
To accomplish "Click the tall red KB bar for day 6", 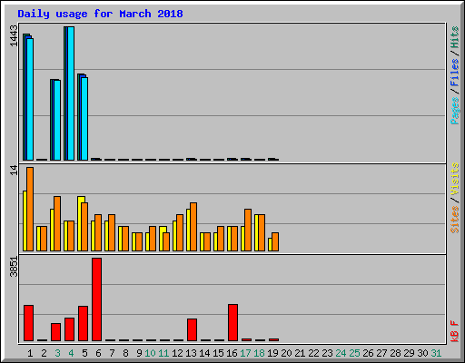I will [x=97, y=299].
